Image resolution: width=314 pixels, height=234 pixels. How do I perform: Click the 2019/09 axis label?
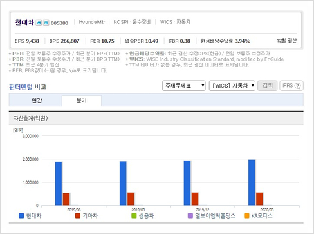click(x=138, y=210)
